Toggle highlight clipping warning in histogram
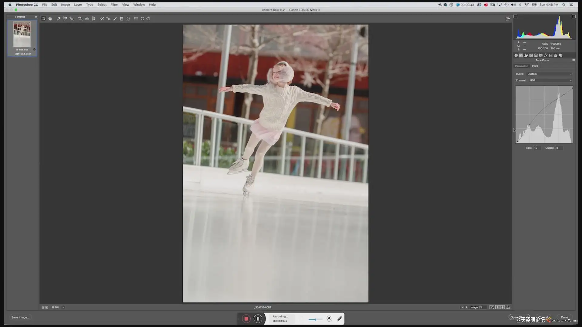The height and width of the screenshot is (327, 582). (x=574, y=17)
